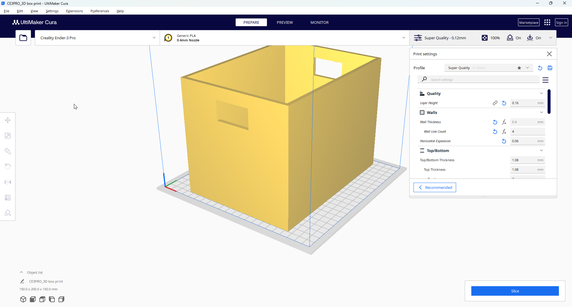Click the Sign in button

pos(562,22)
